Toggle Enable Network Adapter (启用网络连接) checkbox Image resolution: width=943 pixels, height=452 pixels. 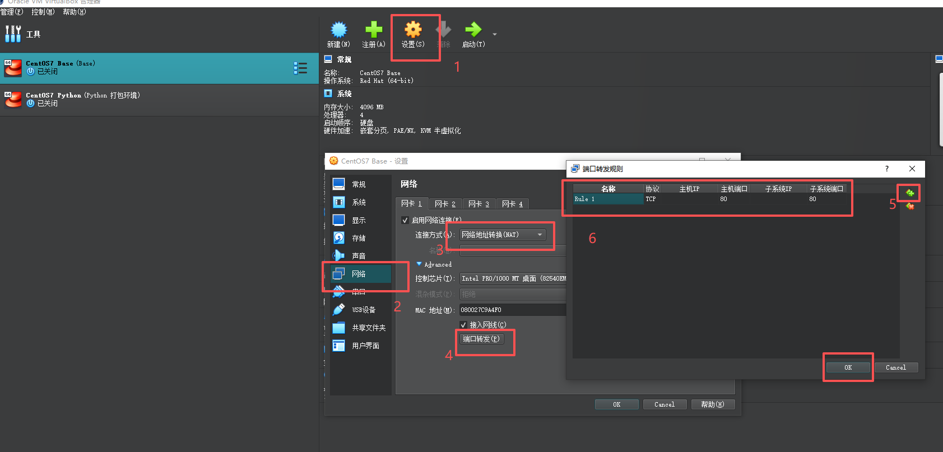(405, 220)
